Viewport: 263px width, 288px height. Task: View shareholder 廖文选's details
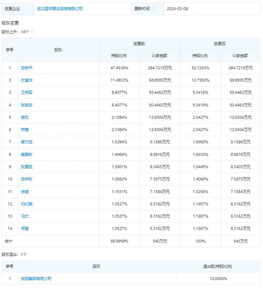click(27, 142)
